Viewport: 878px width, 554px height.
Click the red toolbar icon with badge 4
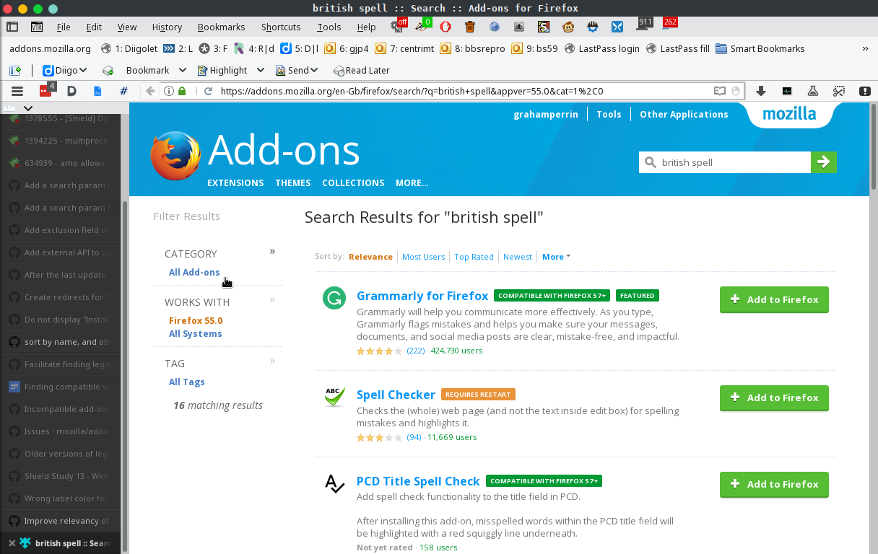tap(47, 91)
